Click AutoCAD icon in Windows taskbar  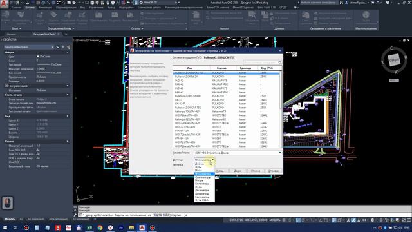coord(142,227)
